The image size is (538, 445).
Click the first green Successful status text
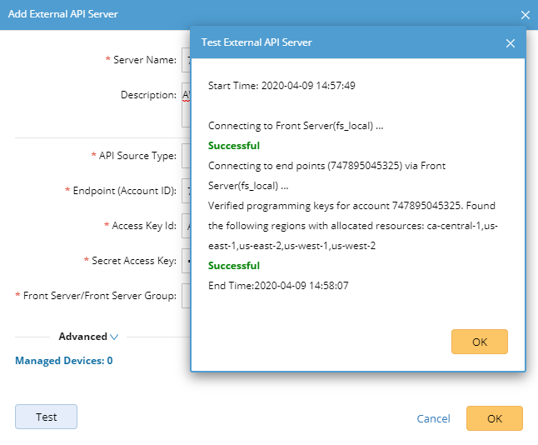point(234,146)
